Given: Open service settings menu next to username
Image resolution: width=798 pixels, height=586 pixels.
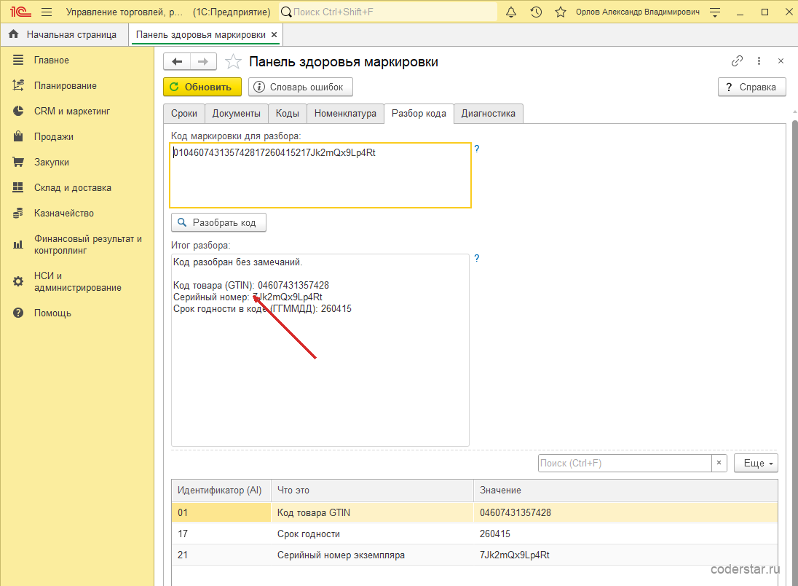Looking at the screenshot, I should pos(715,12).
